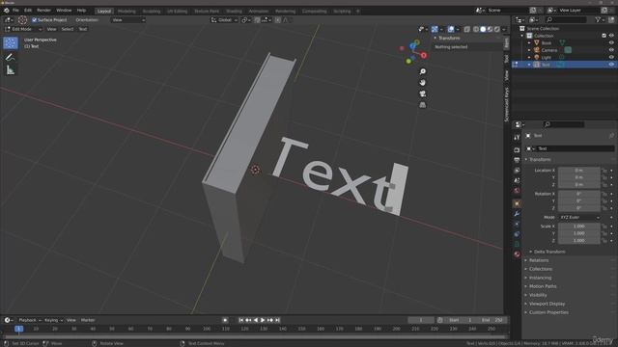
Task: Toggle X-ray view icon
Action: click(x=466, y=30)
